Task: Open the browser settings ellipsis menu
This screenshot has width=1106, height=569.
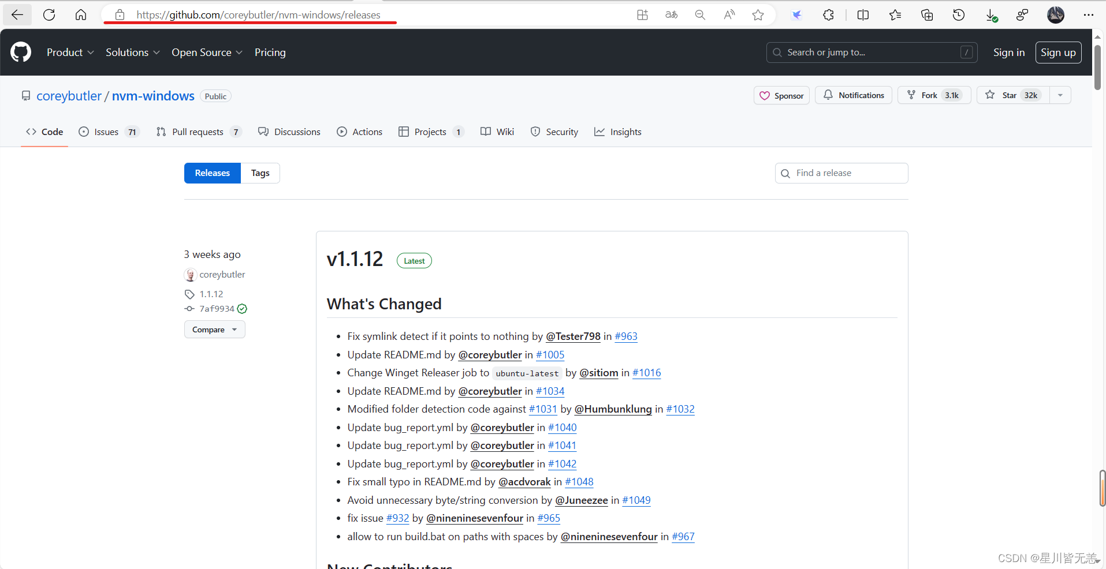Action: [x=1089, y=15]
